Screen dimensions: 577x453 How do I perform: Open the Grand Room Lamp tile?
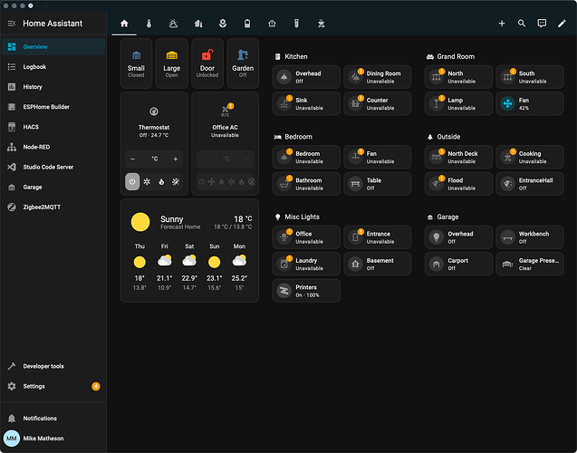tap(458, 103)
